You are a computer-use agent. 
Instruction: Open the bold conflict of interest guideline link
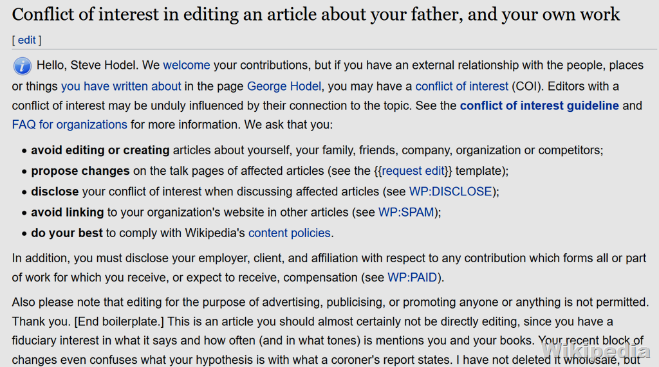539,105
